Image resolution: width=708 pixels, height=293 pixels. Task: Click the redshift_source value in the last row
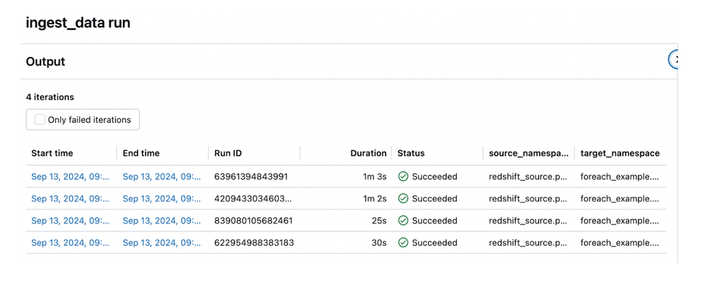coord(528,243)
